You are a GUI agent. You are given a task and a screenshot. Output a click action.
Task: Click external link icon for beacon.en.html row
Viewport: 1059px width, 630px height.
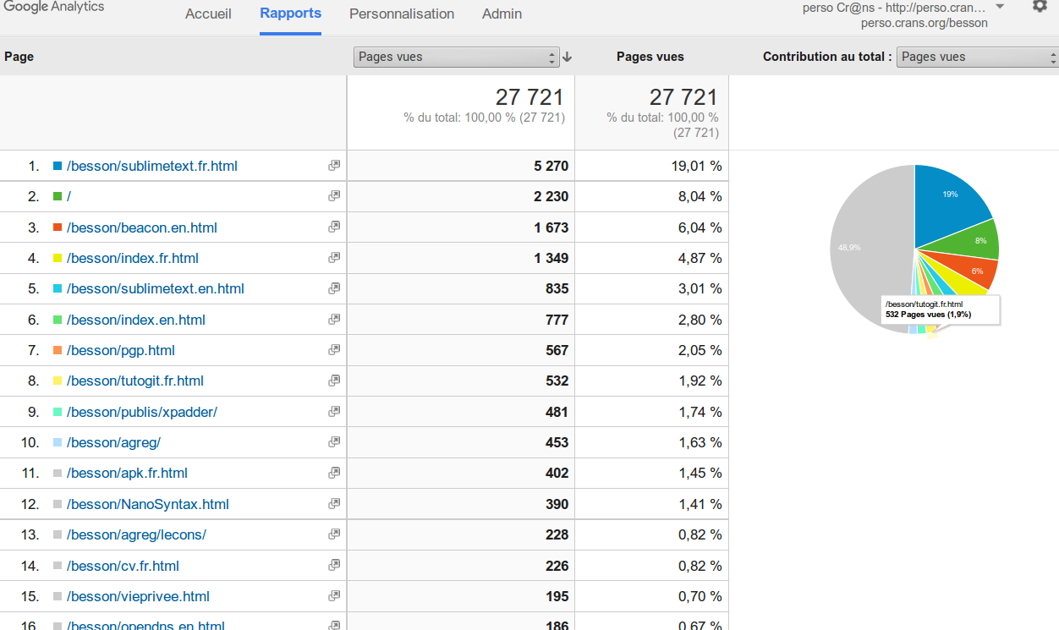pos(334,227)
